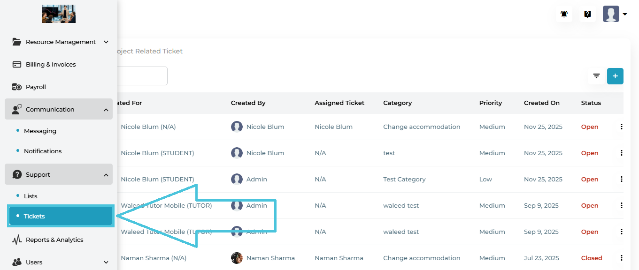Screen dimensions: 639x270
Task: Collapse the Communication menu section
Action: (106, 109)
